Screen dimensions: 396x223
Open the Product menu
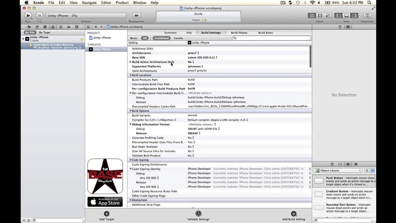pyautogui.click(x=122, y=3)
